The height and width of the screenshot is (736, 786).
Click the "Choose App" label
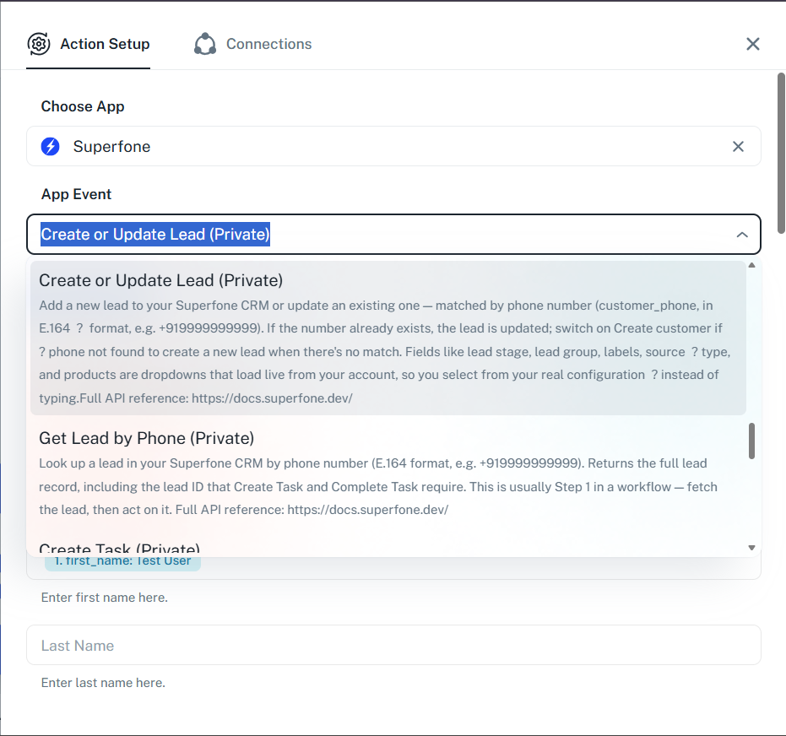[83, 106]
